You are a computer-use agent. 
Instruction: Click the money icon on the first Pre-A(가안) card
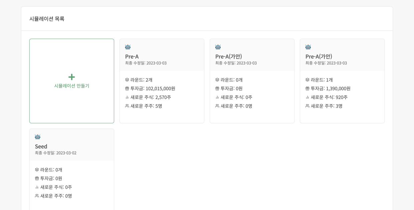[217, 89]
